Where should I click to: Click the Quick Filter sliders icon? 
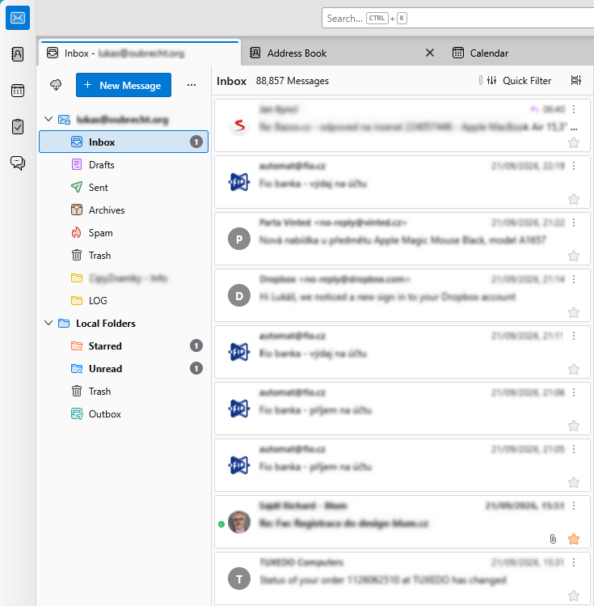491,80
